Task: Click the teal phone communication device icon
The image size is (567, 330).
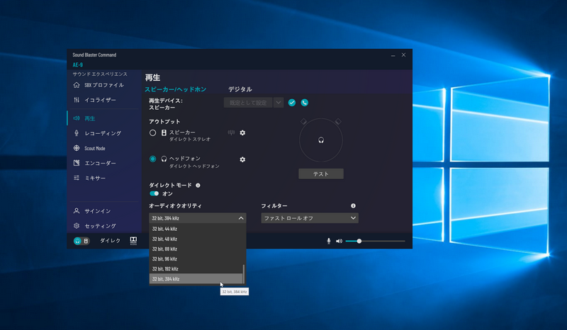Action: 305,103
